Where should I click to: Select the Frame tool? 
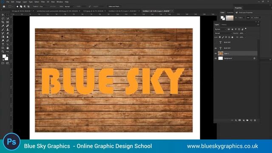pos(8,22)
